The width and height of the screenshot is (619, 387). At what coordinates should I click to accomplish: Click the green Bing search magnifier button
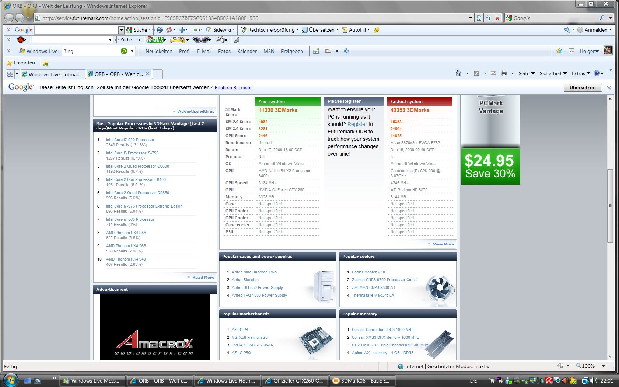click(x=124, y=51)
